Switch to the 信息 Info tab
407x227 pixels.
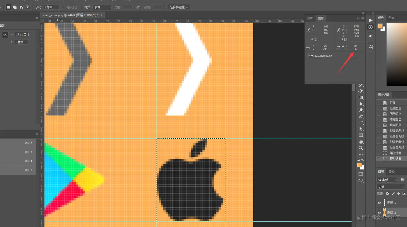click(321, 18)
